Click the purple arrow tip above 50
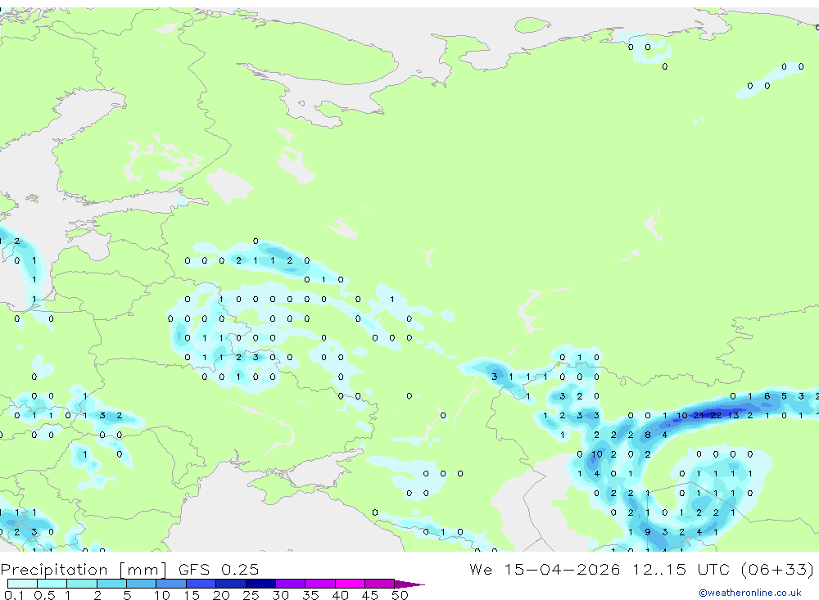 [409, 584]
